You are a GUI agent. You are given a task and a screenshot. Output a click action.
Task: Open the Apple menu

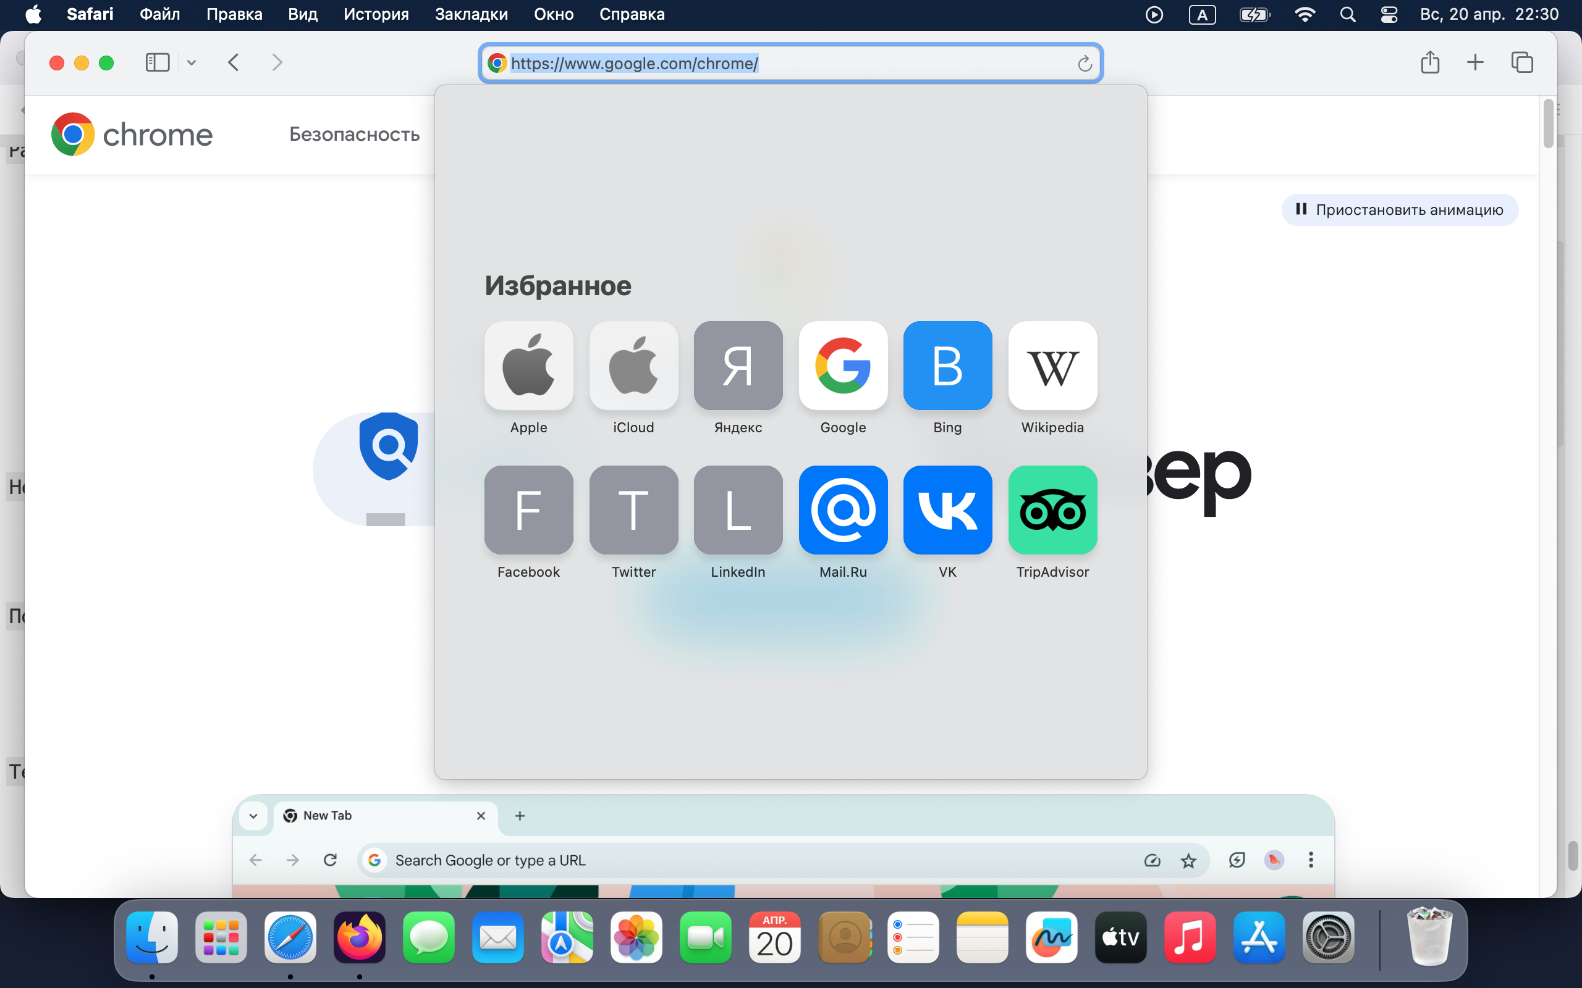click(33, 14)
